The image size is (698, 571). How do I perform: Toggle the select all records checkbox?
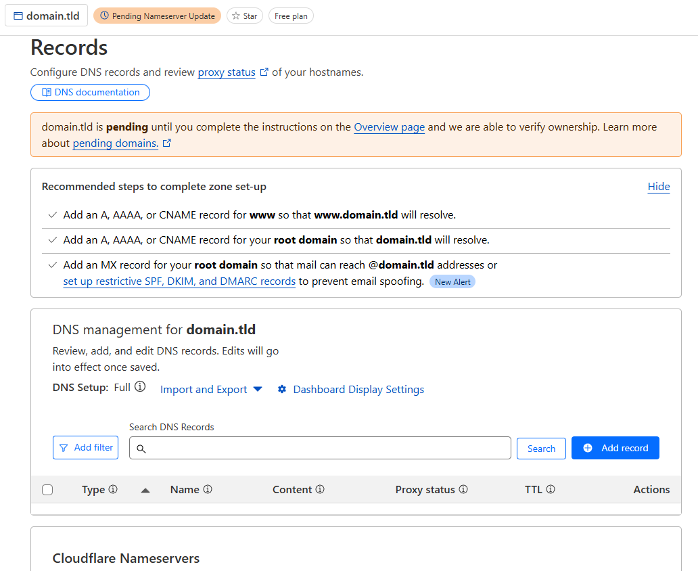(x=47, y=490)
